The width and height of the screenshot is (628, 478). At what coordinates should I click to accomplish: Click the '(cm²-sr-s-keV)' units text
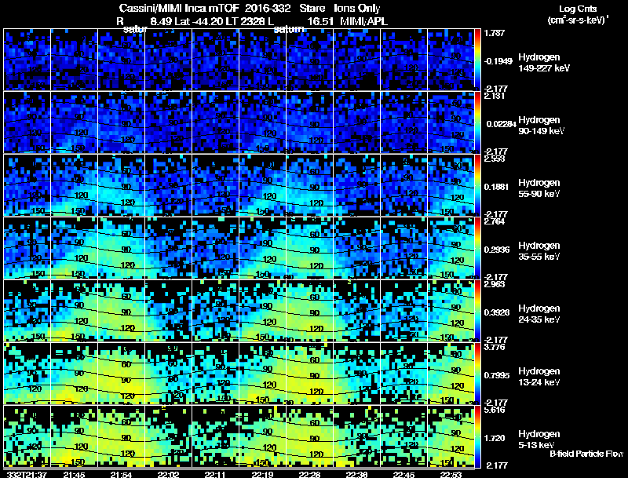(577, 20)
